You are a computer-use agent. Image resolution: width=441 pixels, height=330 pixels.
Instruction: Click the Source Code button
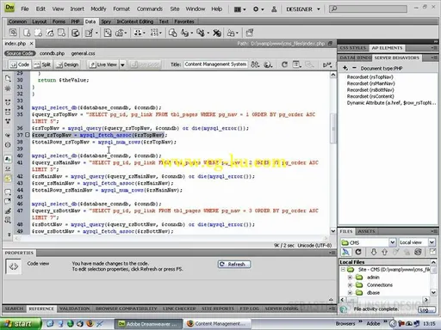[20, 53]
